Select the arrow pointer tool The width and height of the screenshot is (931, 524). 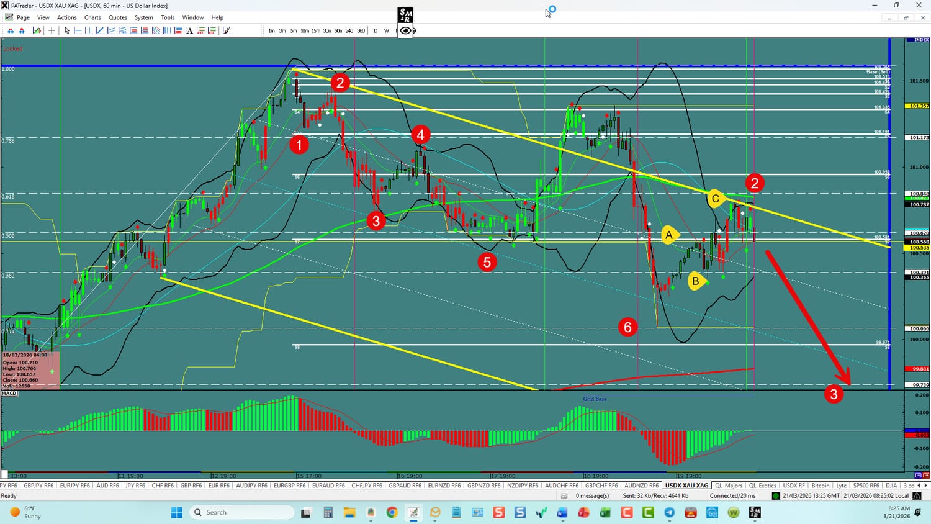67,30
